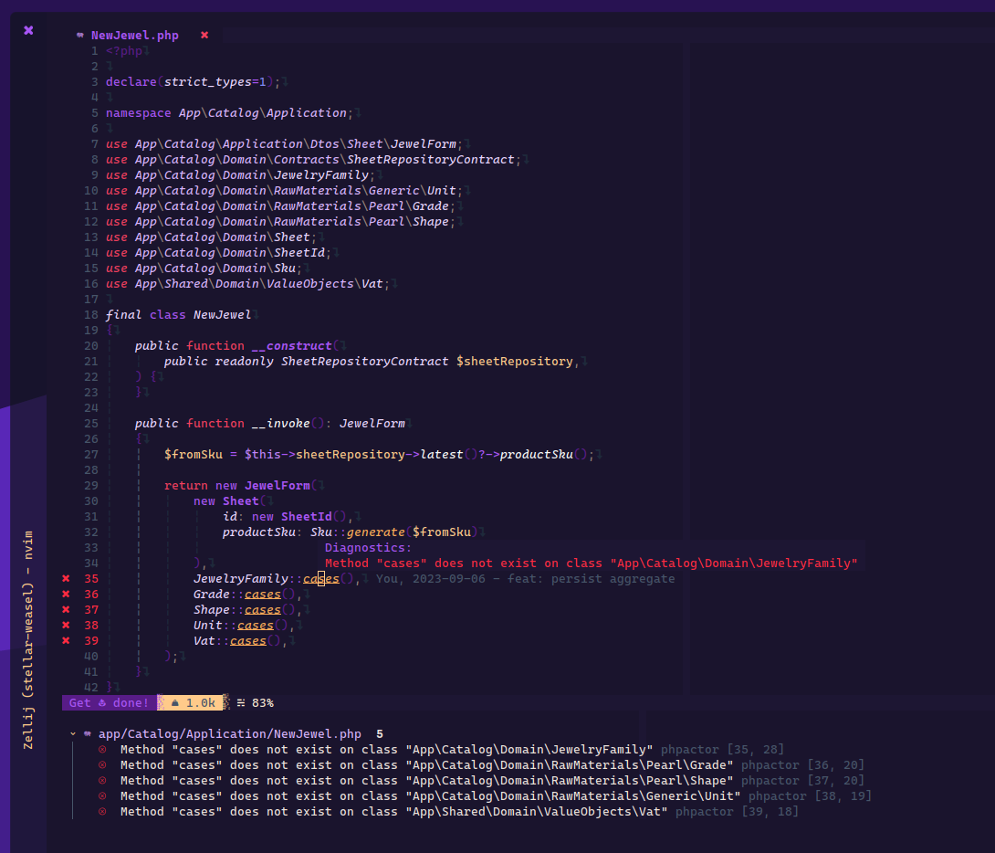This screenshot has height=853, width=995.
Task: Close the NewJewel.php buffer with its red X
Action: [x=204, y=35]
